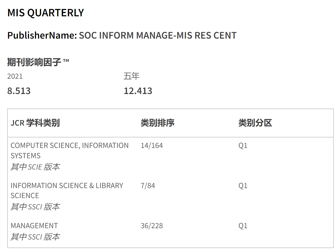
Task: Click Q1 in the Computer Science row
Action: pos(243,145)
